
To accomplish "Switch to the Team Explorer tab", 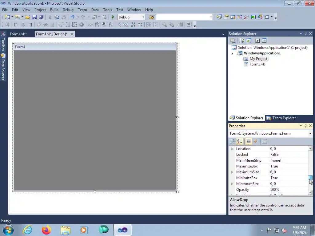I will pos(281,118).
